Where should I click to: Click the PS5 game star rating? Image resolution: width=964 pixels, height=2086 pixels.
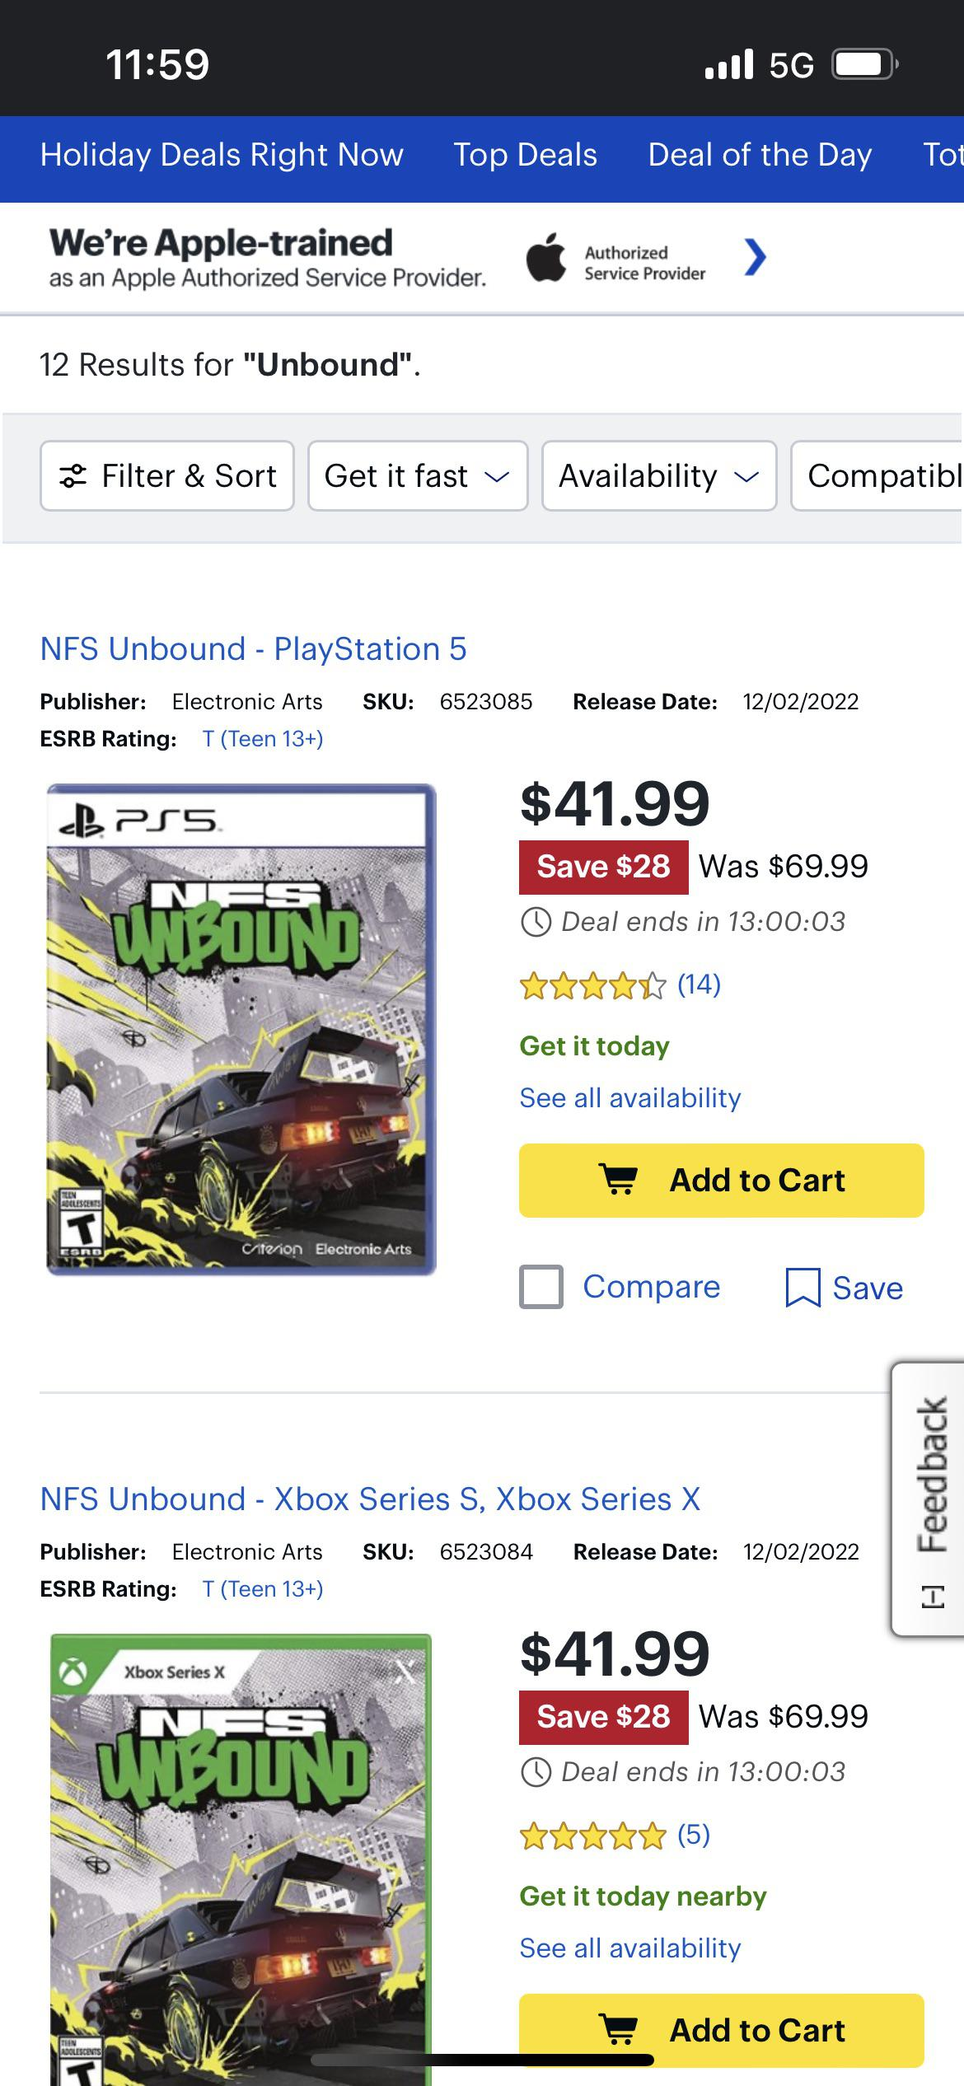tap(592, 985)
